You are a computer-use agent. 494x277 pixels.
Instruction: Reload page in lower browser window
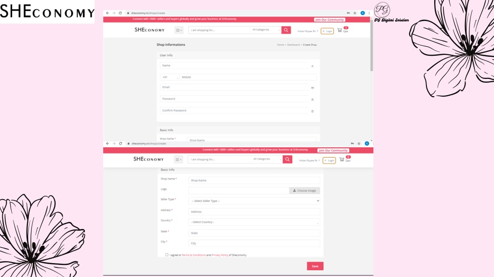pyautogui.click(x=120, y=143)
